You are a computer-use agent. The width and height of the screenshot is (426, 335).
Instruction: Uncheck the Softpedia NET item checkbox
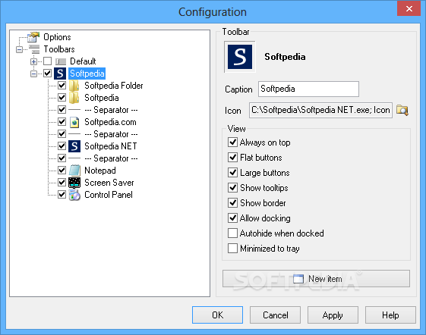click(x=62, y=146)
